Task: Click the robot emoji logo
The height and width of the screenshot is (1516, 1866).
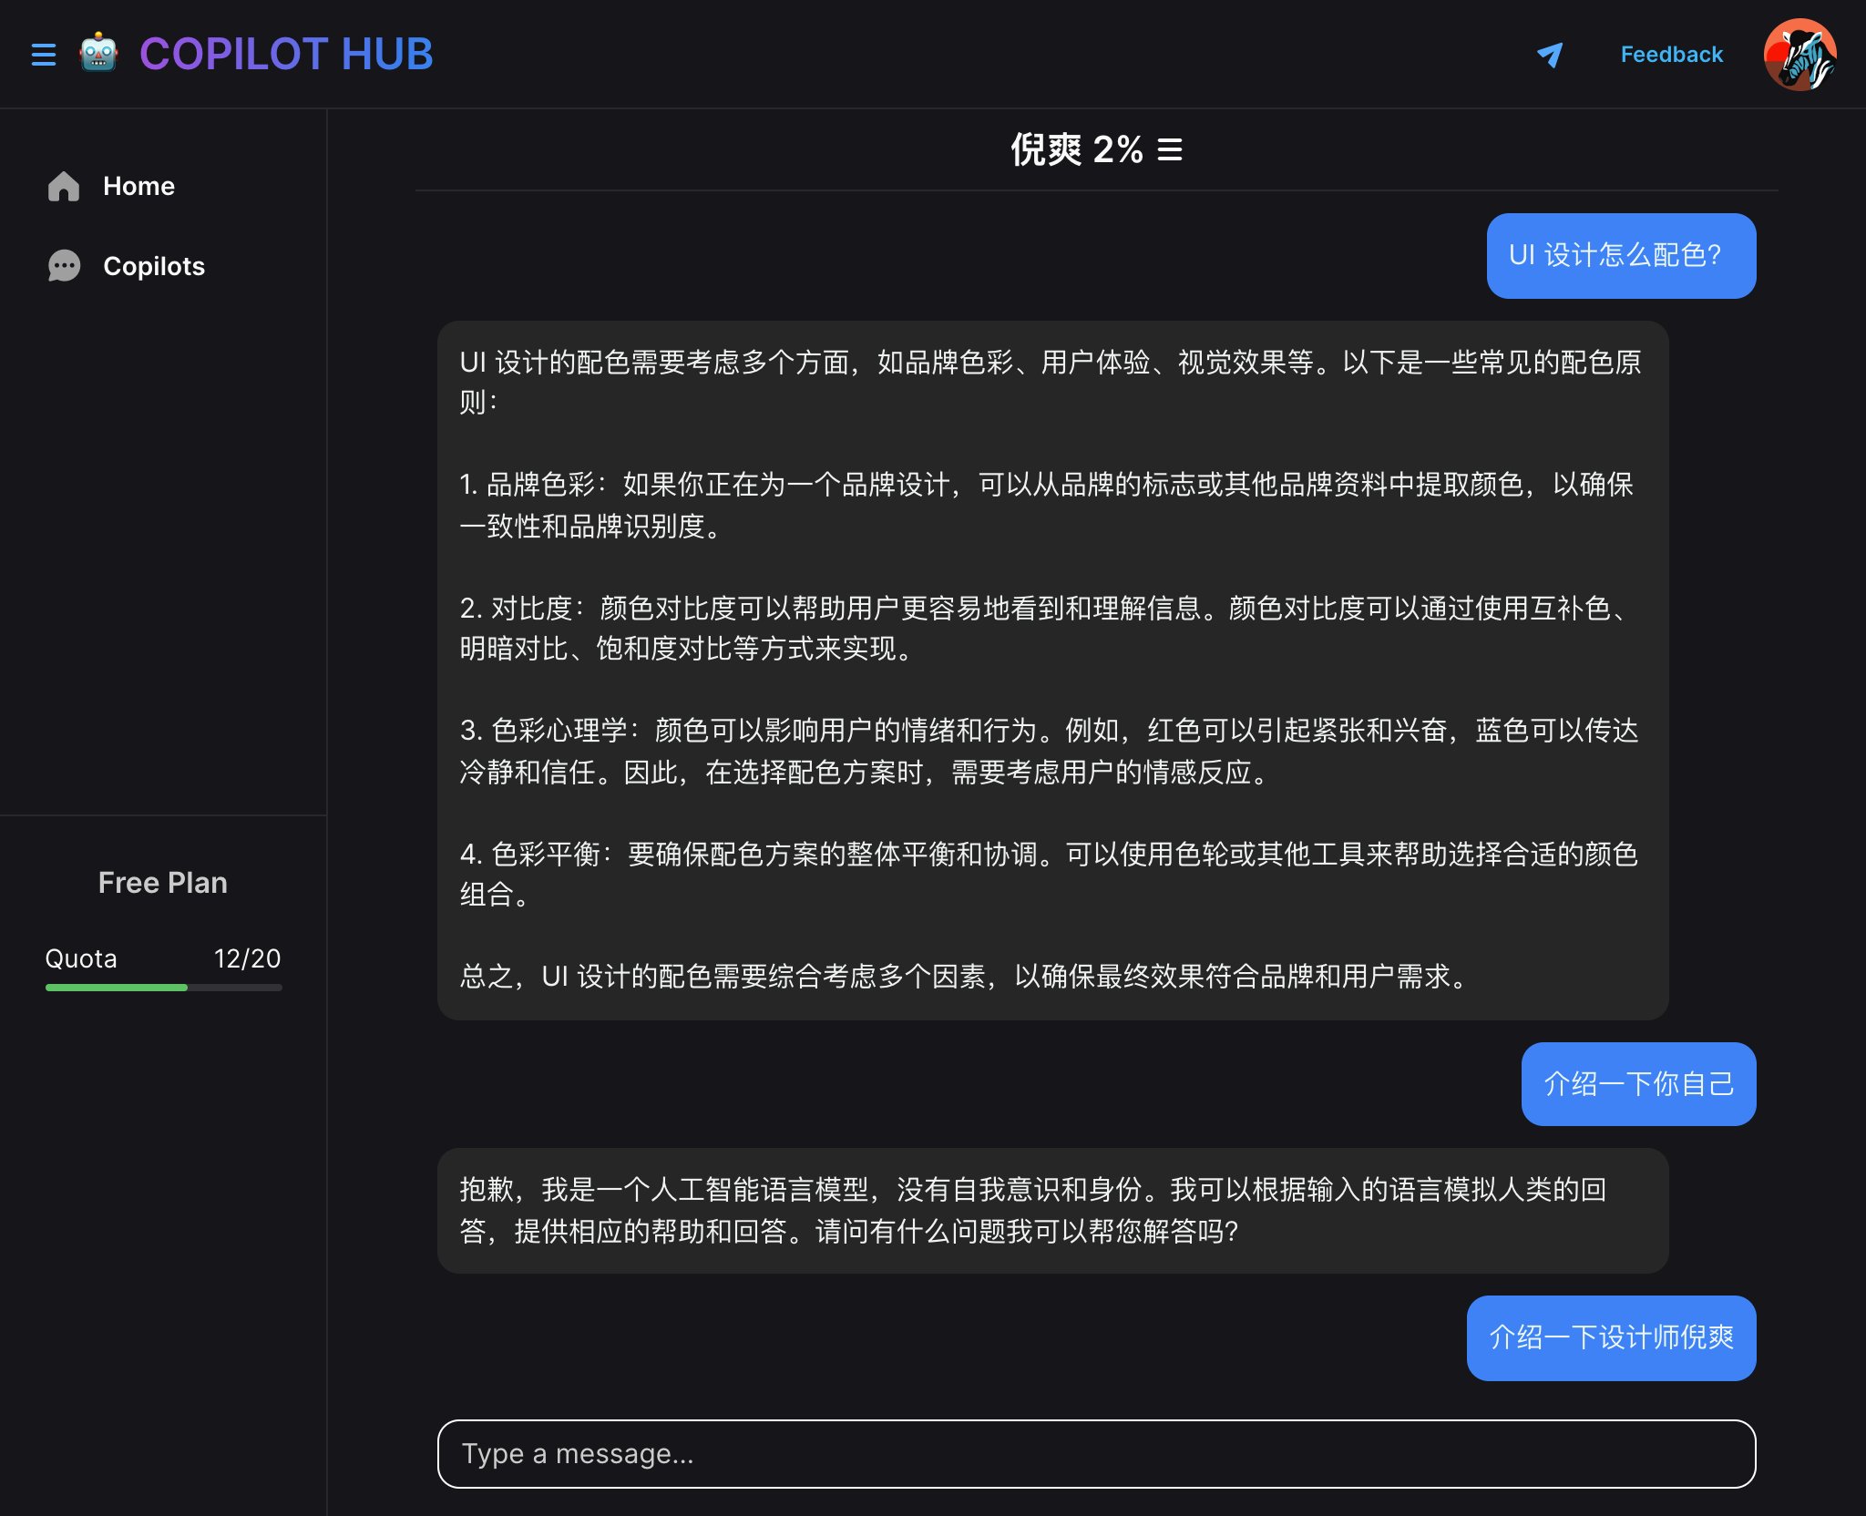Action: [x=97, y=54]
